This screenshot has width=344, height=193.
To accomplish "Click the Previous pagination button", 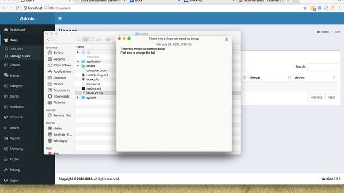I will coord(317,97).
